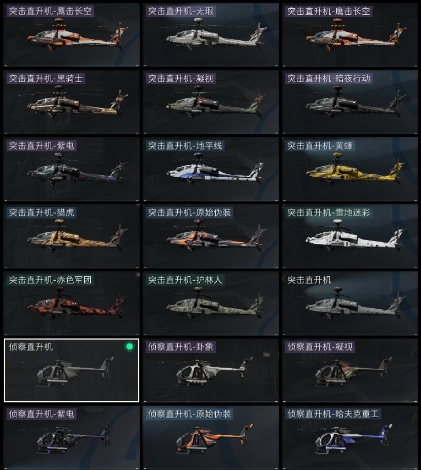Choose the 侦察直升机-凝视 skin

pyautogui.click(x=350, y=370)
